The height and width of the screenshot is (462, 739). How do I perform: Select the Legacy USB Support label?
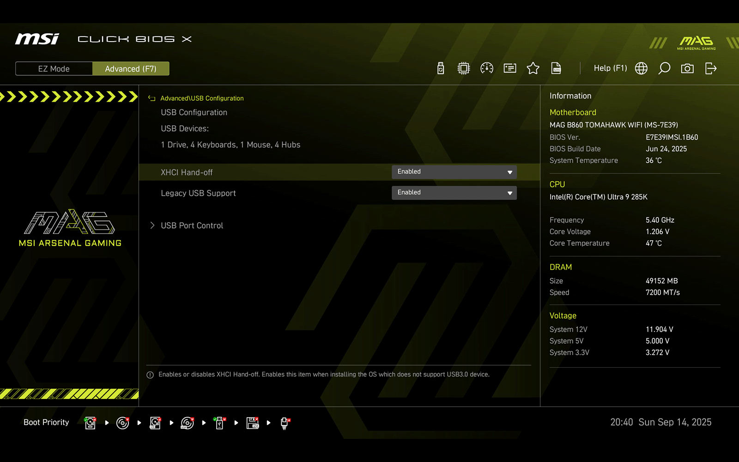coord(198,193)
